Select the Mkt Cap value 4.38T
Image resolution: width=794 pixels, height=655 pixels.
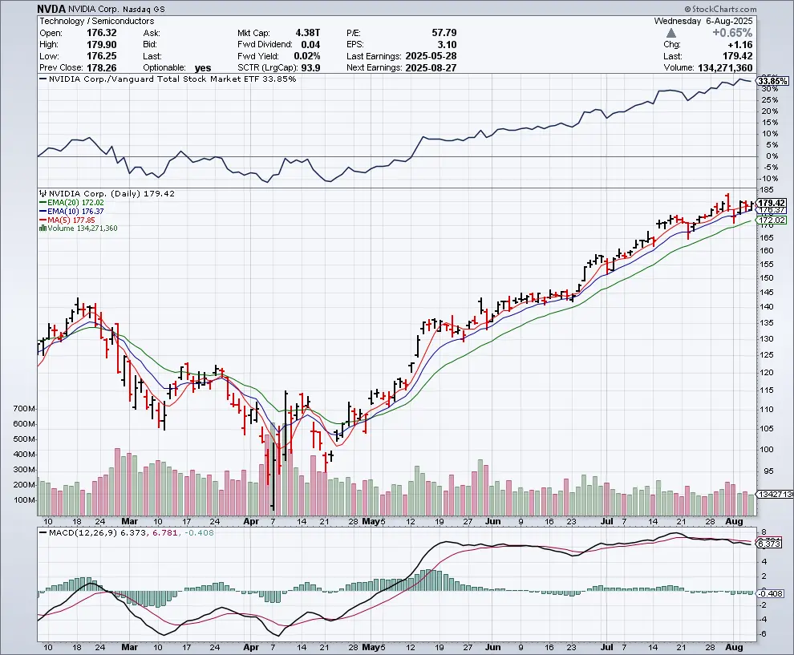point(308,33)
